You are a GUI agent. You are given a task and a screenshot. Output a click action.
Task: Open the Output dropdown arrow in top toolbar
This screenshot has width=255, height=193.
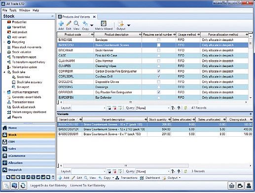click(129, 25)
